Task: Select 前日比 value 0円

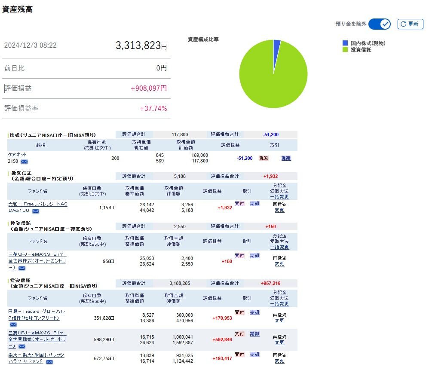Action: coord(162,68)
